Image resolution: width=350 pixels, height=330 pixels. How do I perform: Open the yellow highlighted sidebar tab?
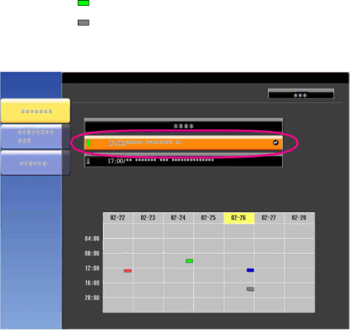tap(36, 111)
